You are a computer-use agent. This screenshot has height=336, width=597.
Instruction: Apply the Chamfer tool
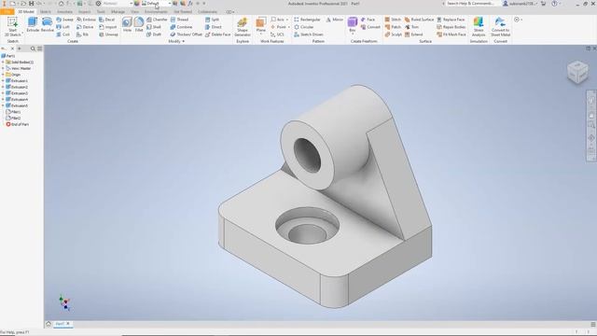coord(157,20)
